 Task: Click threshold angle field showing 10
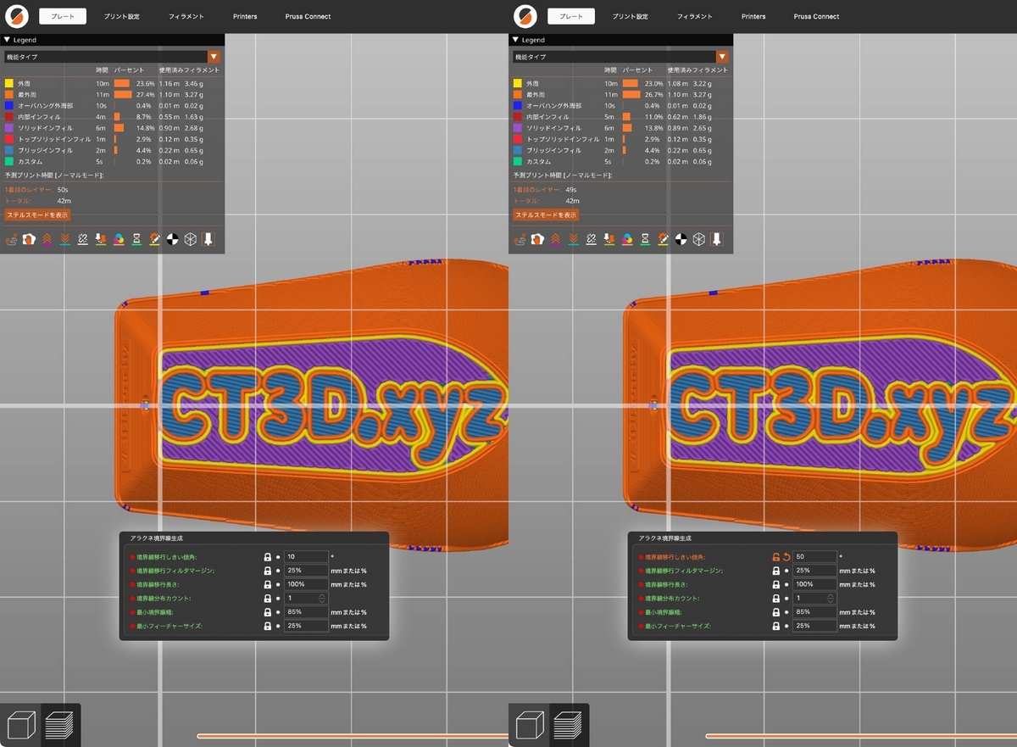pyautogui.click(x=306, y=557)
